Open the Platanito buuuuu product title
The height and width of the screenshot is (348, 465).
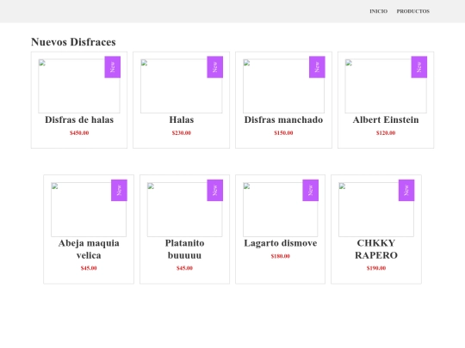coord(184,249)
